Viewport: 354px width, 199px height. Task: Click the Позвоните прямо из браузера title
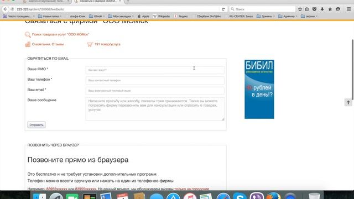(x=78, y=160)
